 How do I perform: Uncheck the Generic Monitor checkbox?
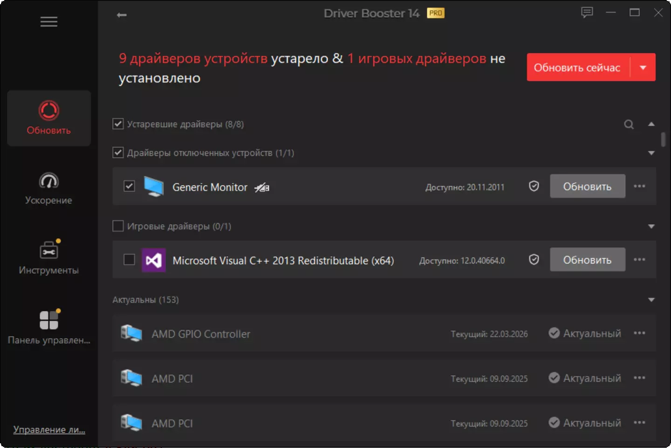click(x=129, y=186)
